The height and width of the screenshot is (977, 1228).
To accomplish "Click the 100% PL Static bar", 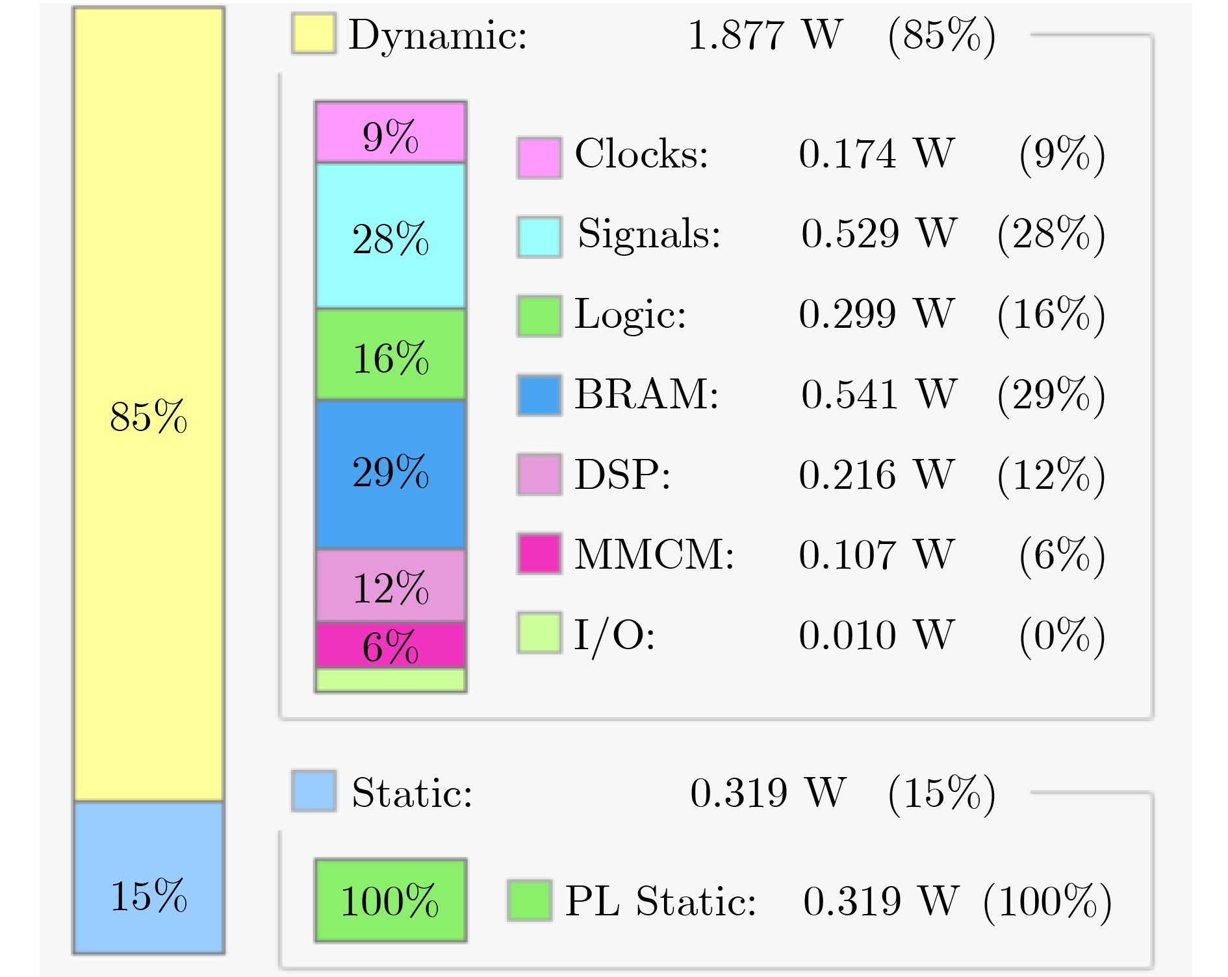I will (390, 900).
